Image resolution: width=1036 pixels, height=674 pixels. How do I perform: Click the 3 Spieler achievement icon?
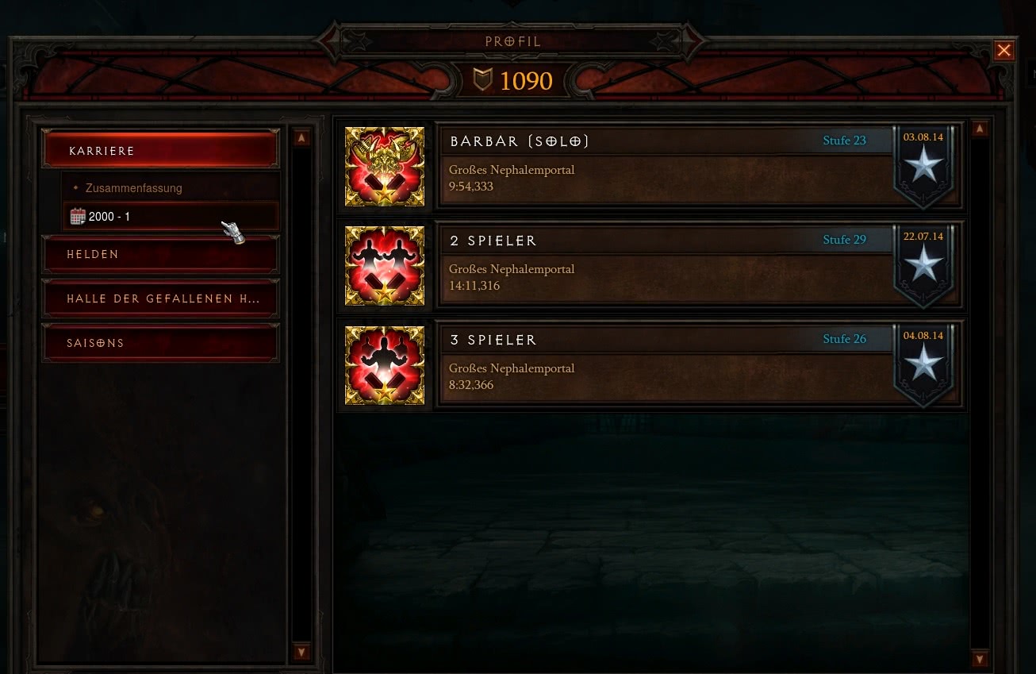click(x=385, y=365)
